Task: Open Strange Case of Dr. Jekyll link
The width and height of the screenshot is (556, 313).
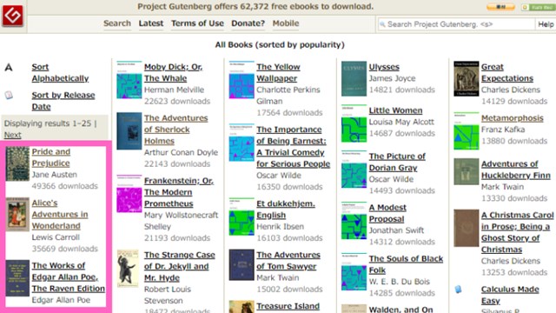Action: point(180,266)
